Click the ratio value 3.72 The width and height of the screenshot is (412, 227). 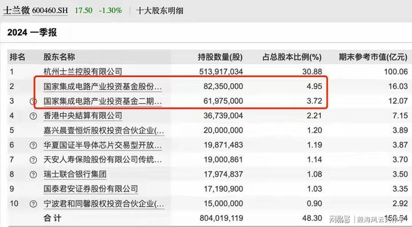314,101
